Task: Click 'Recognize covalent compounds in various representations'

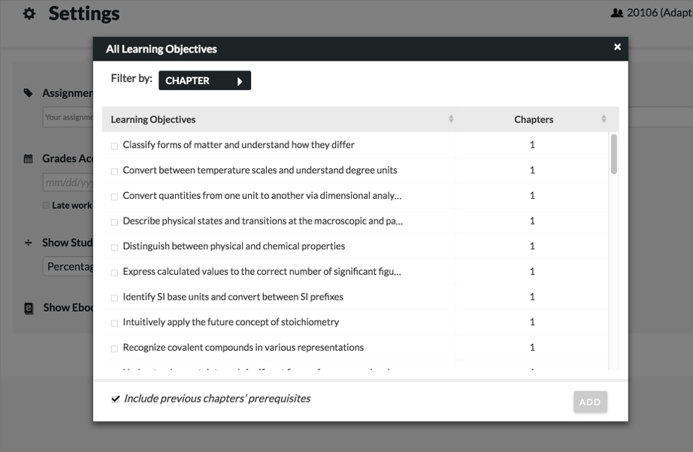Action: click(x=243, y=348)
